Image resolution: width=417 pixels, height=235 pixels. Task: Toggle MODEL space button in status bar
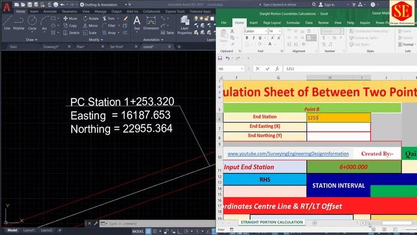click(137, 231)
